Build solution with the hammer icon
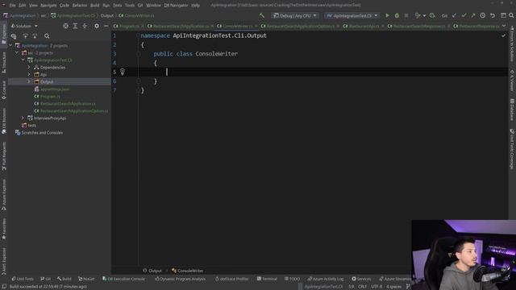The image size is (516, 290). tap(262, 15)
